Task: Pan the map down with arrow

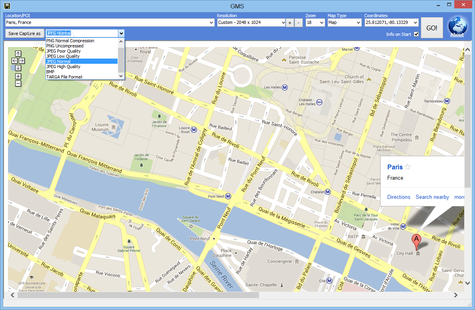Action: coord(18,68)
